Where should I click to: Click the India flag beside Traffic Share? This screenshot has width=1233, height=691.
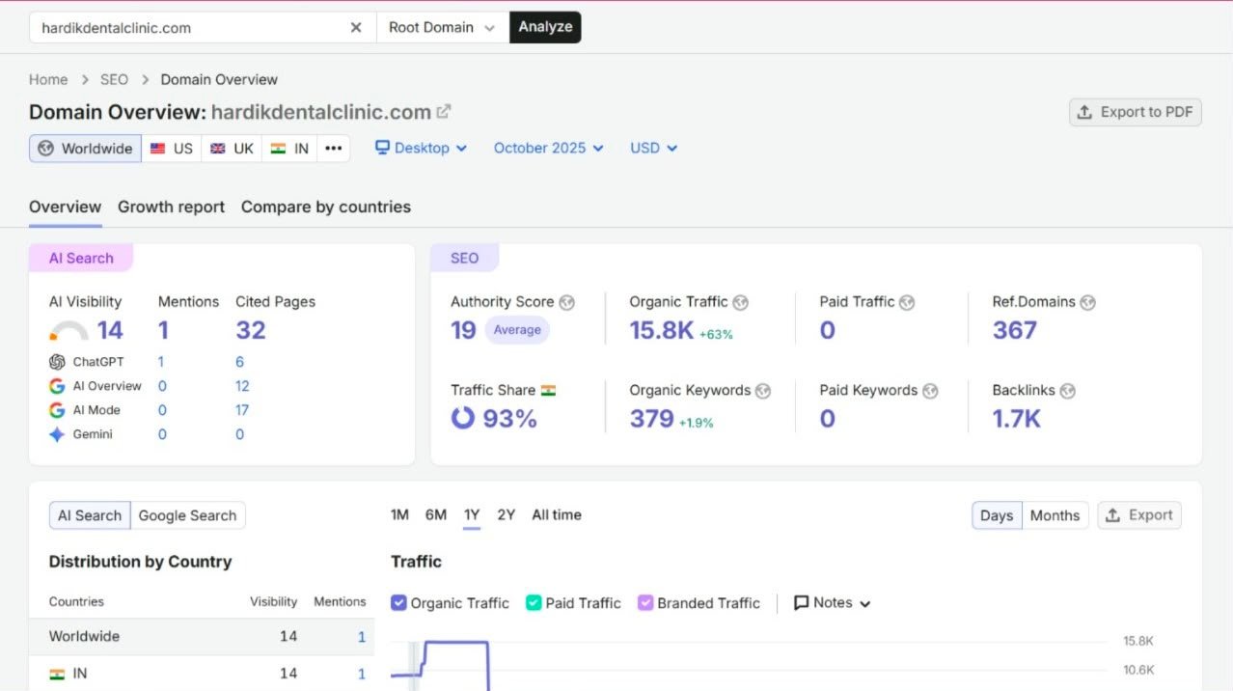pyautogui.click(x=549, y=390)
